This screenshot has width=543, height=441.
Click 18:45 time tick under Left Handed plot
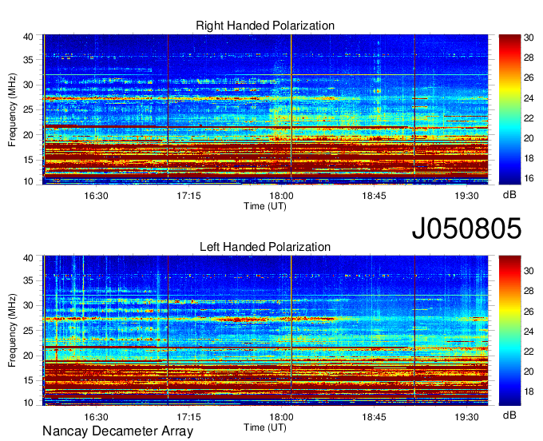[x=374, y=417]
